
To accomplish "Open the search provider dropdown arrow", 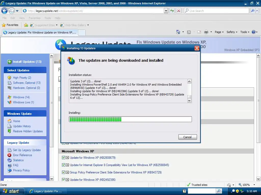I will click(257, 11).
